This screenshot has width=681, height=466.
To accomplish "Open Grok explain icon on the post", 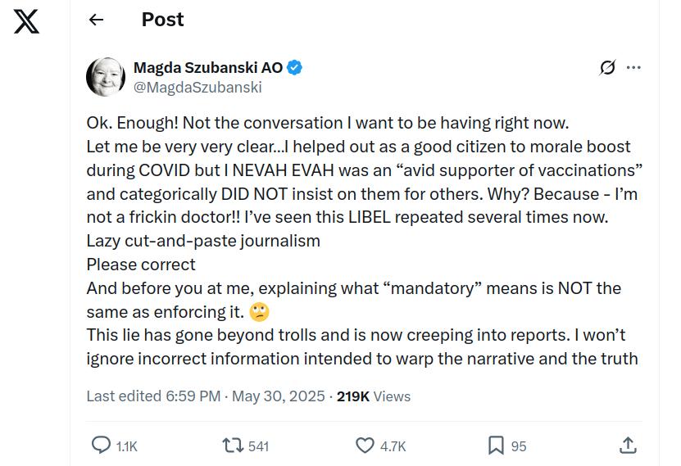I will 607,68.
